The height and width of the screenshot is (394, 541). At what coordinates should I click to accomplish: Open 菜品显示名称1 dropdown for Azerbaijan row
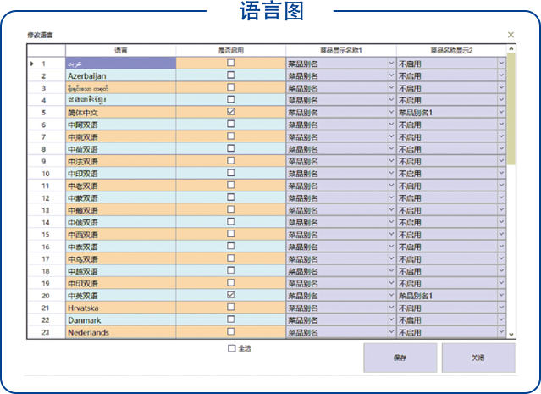tap(391, 75)
